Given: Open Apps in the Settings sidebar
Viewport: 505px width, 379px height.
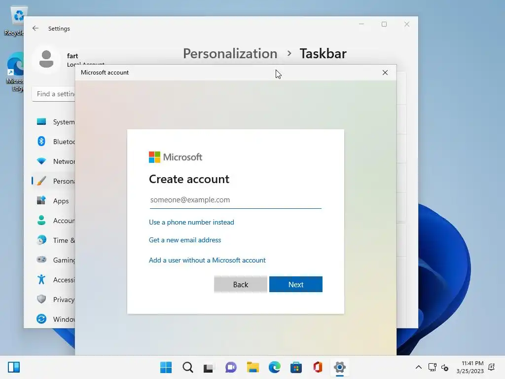Looking at the screenshot, I should [x=53, y=201].
